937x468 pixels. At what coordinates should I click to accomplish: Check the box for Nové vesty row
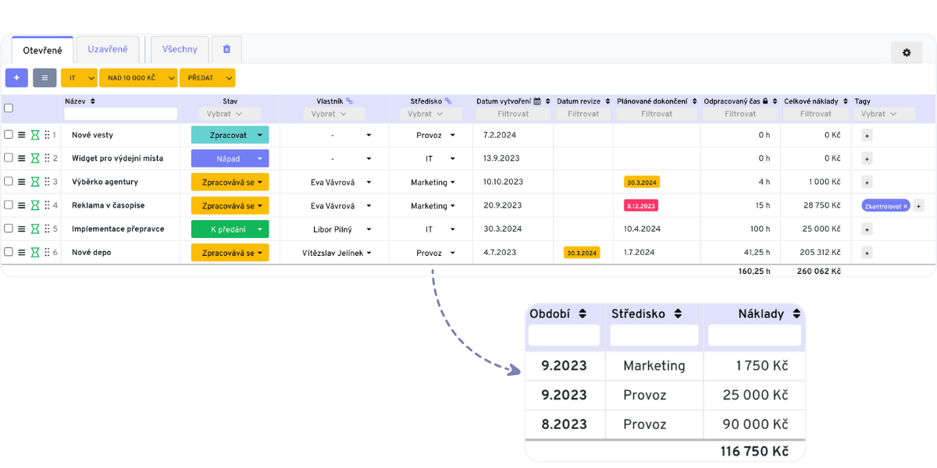(9, 135)
